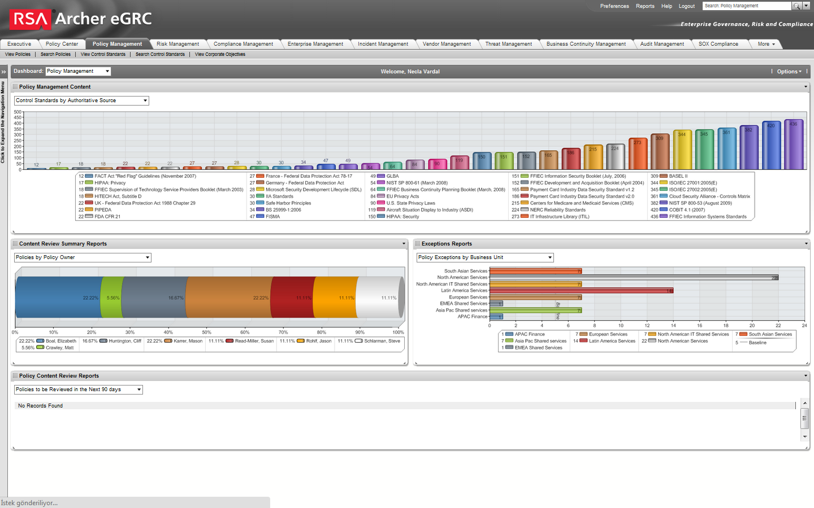Image resolution: width=814 pixels, height=508 pixels.
Task: Collapse the Exceptions Reports panel arrow
Action: pyautogui.click(x=806, y=244)
